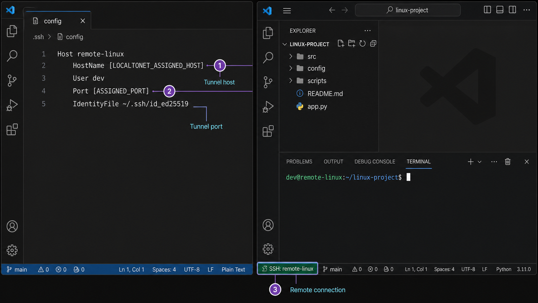Click main branch in left status bar
538x303 pixels.
point(17,270)
